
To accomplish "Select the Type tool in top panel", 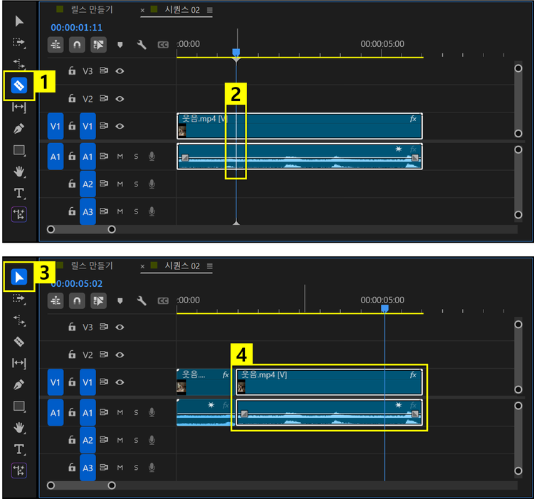I will point(19,193).
